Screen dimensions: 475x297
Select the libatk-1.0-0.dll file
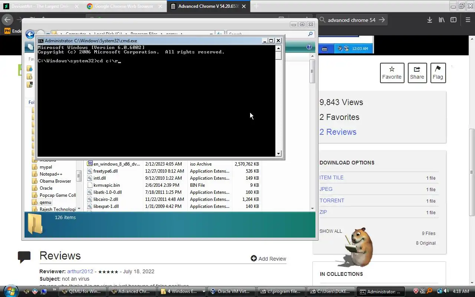(x=108, y=192)
